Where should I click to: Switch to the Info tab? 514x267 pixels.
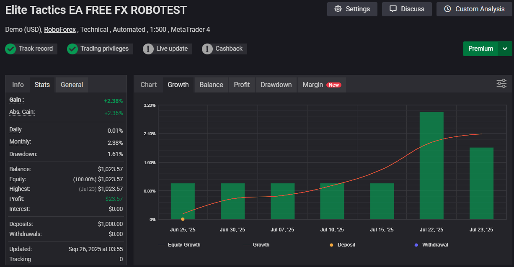[x=18, y=85]
